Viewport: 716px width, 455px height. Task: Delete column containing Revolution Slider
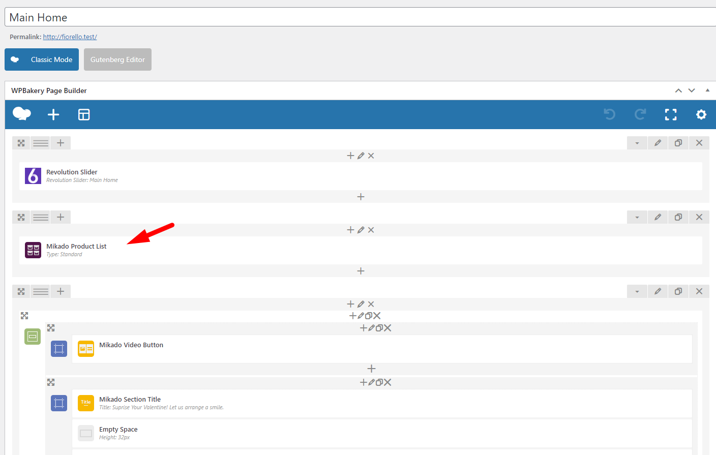click(371, 156)
